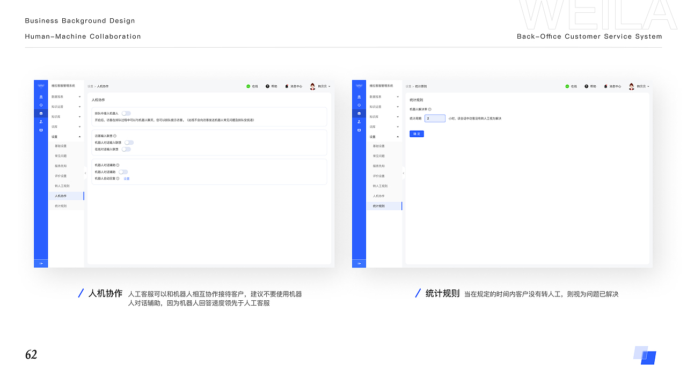Collapse 设置 menu in 统计规则 screen
687x386 pixels.
coord(398,137)
